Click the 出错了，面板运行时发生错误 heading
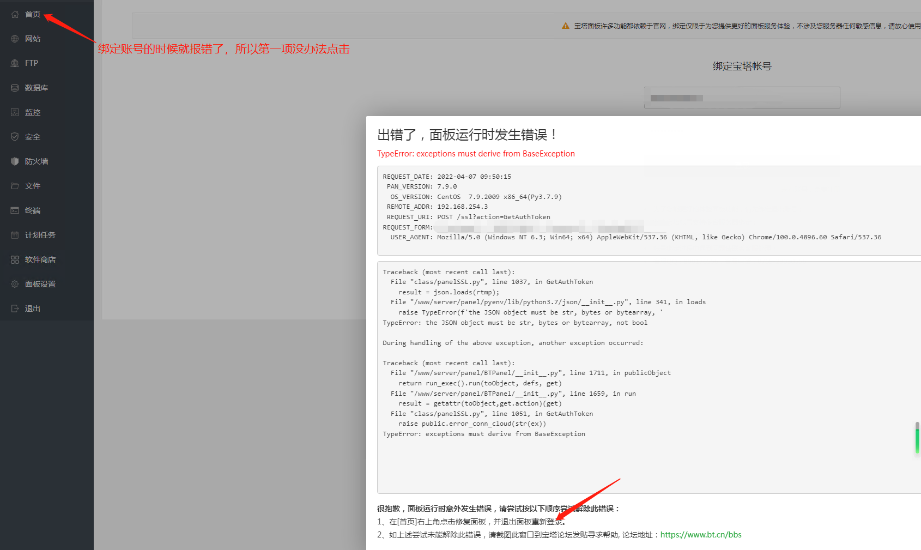 pyautogui.click(x=467, y=135)
